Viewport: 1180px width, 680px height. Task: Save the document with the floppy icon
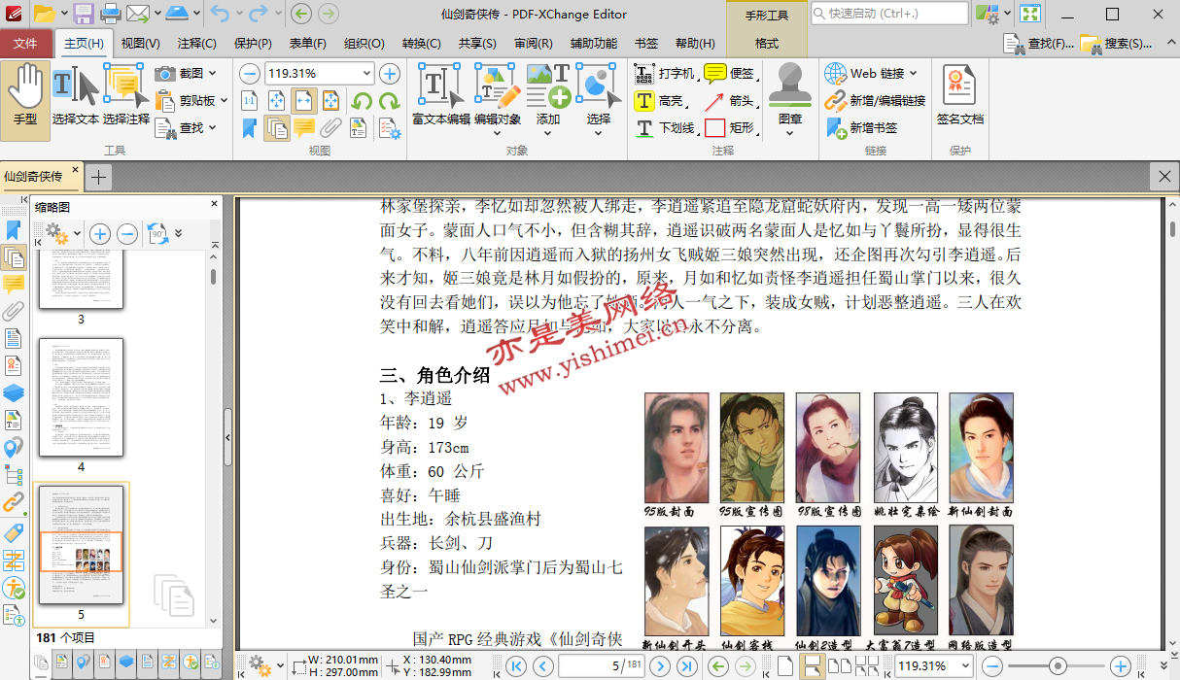pos(85,14)
